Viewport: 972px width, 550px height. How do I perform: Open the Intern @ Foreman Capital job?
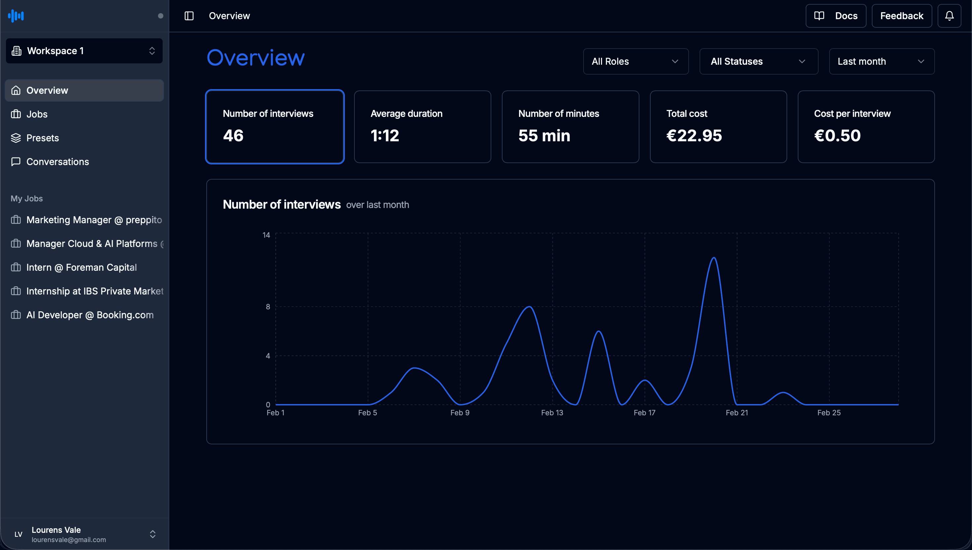click(x=81, y=267)
